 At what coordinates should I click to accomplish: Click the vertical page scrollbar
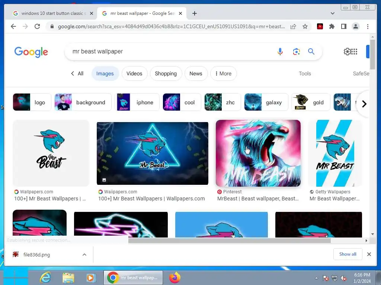(x=372, y=55)
